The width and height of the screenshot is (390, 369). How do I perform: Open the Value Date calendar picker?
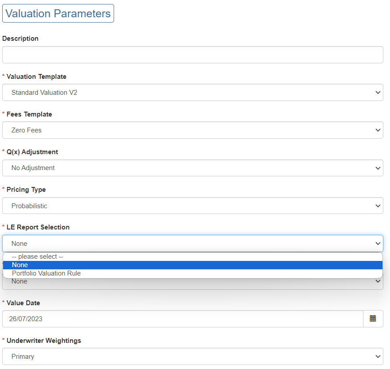pos(373,319)
